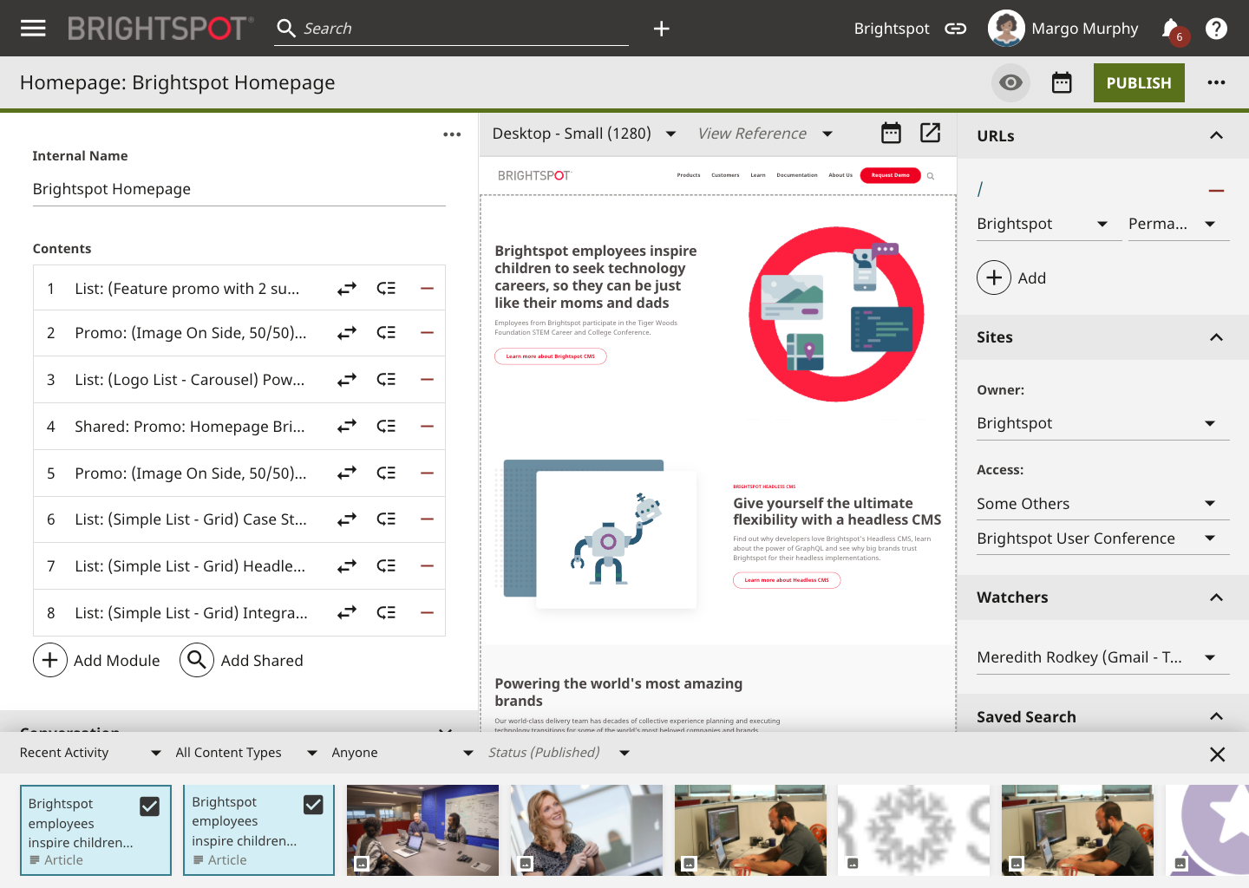Collapse the URLs section
1249x888 pixels.
(x=1216, y=135)
